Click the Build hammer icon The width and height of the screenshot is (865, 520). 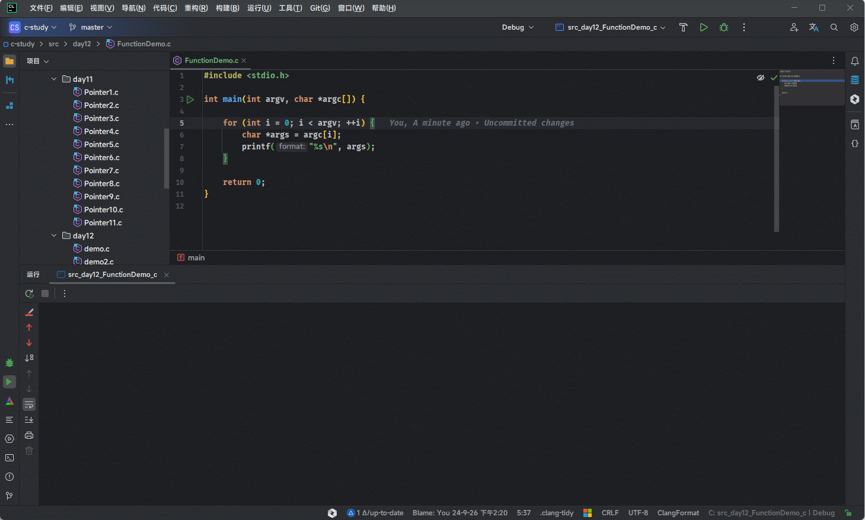tap(683, 27)
